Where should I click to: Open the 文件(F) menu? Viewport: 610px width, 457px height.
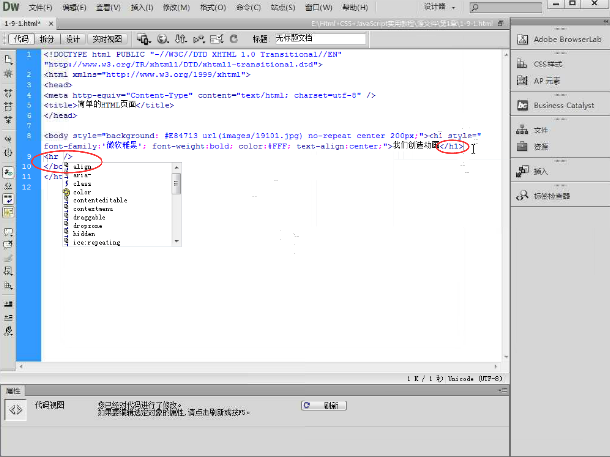pyautogui.click(x=40, y=7)
